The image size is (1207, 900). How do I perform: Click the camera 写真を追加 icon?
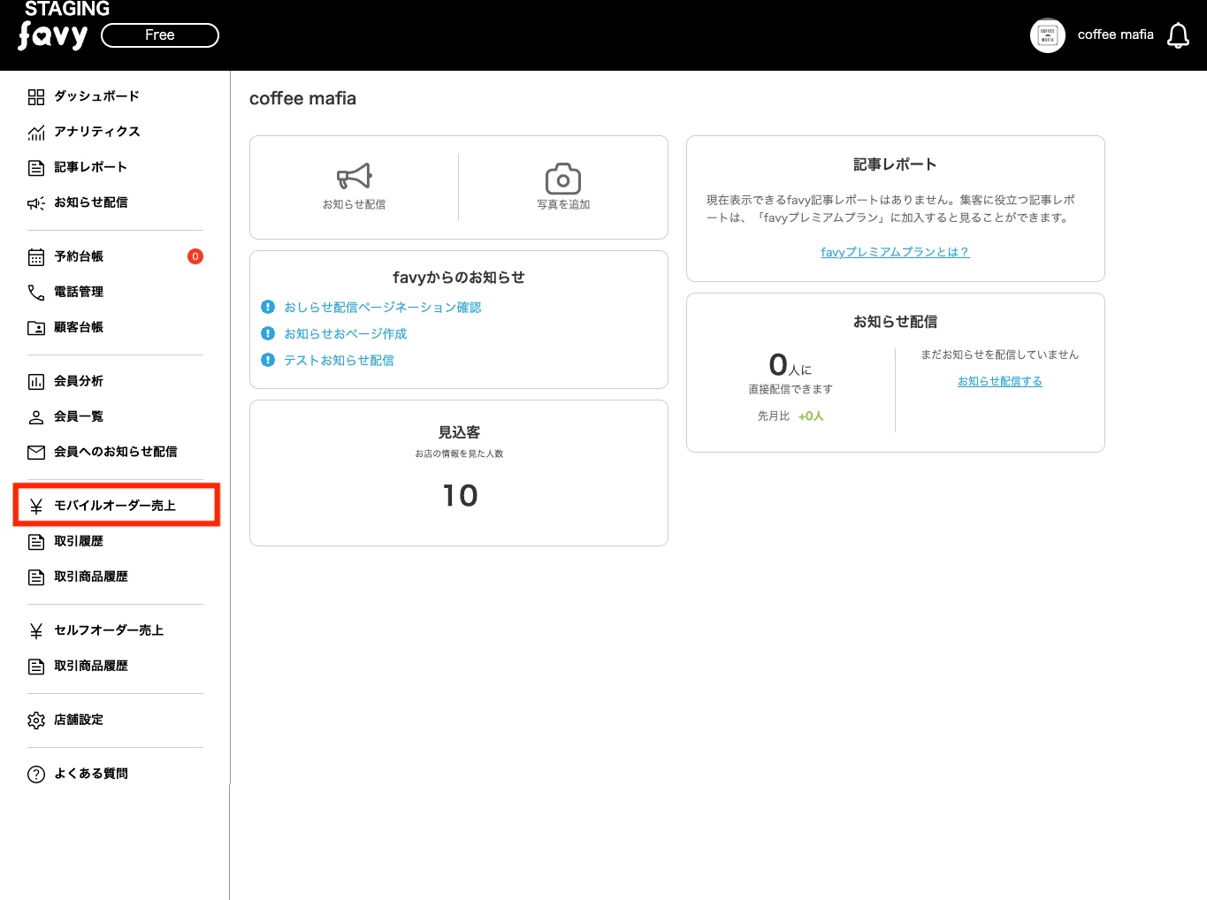(563, 179)
